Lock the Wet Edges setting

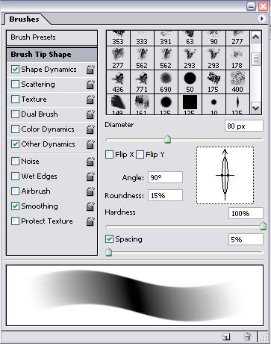[90, 176]
